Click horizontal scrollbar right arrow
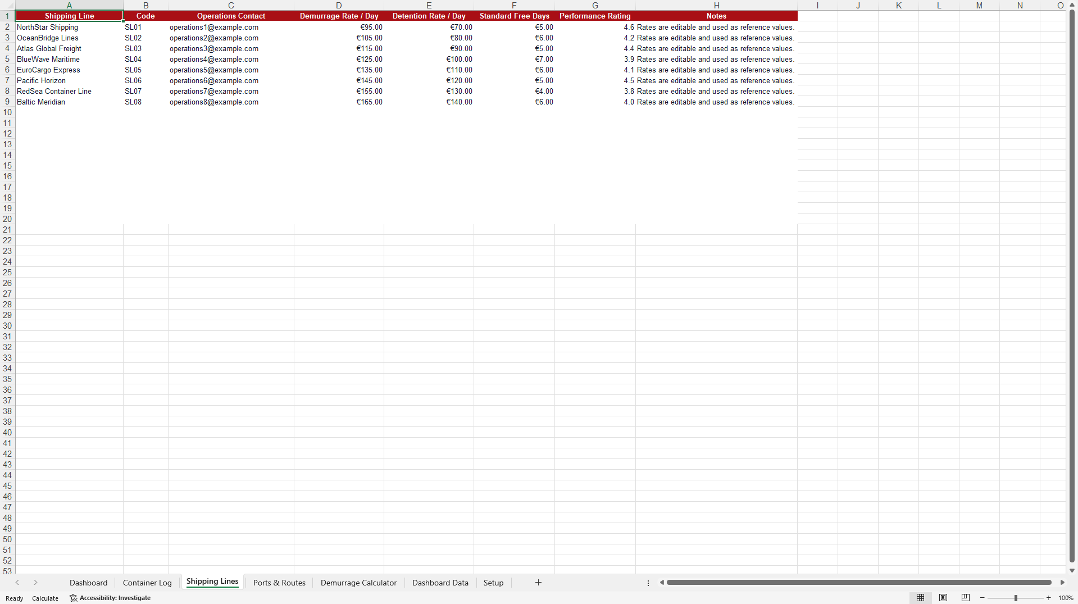This screenshot has height=604, width=1078. (1062, 583)
